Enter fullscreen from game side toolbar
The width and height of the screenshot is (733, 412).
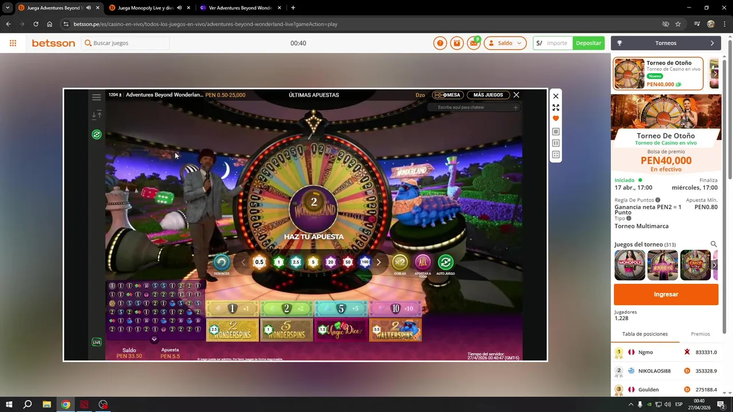point(555,108)
